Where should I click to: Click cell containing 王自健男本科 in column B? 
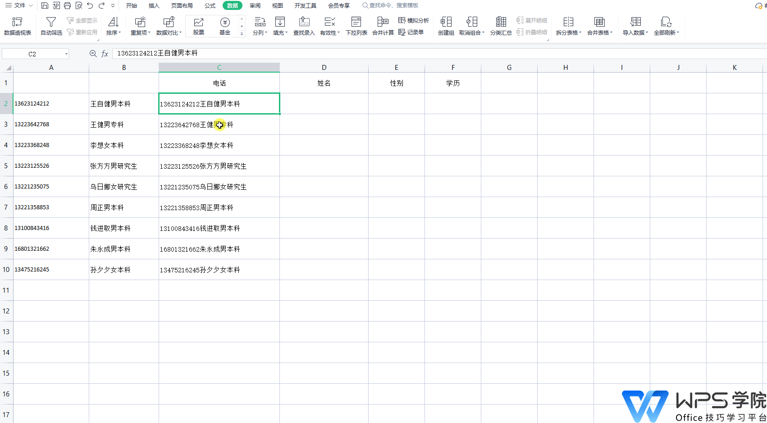[124, 104]
